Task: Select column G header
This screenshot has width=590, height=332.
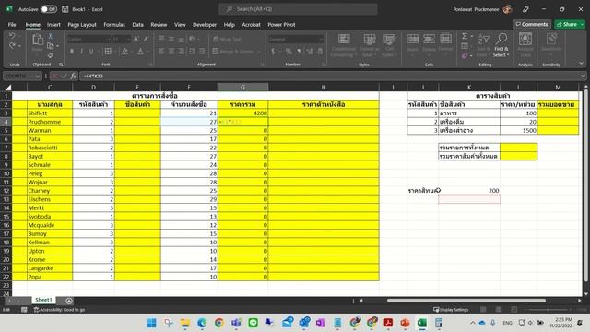Action: click(242, 87)
